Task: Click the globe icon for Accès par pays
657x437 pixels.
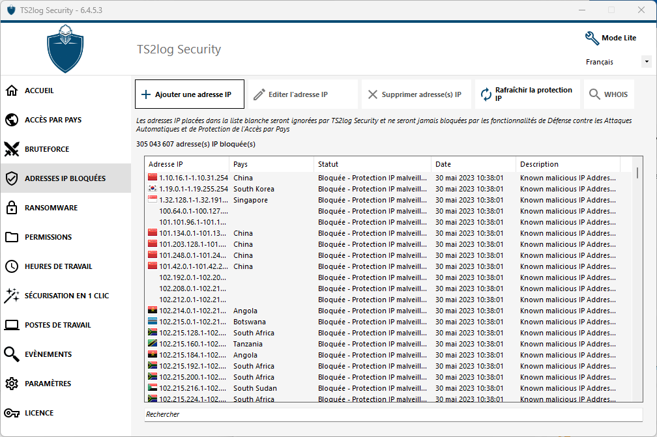Action: [12, 120]
